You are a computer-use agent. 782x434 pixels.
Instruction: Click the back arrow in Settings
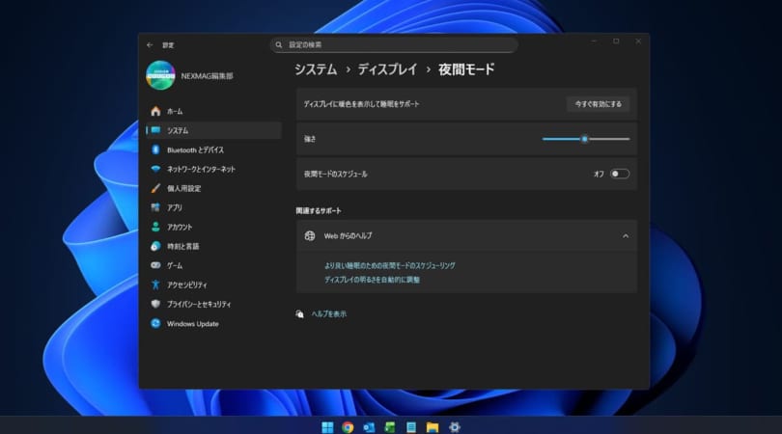click(150, 44)
